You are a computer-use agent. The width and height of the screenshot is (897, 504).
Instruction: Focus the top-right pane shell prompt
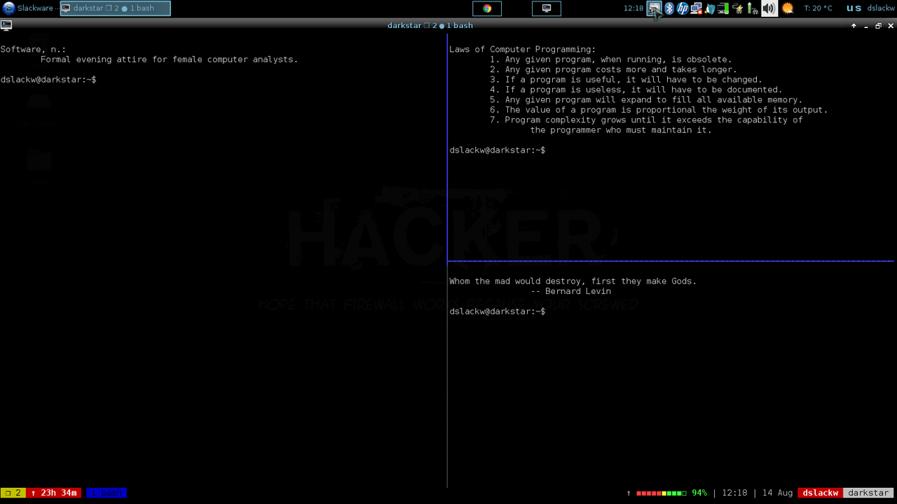point(498,150)
